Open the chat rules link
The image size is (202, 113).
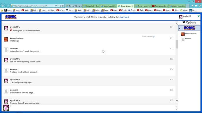[124, 17]
